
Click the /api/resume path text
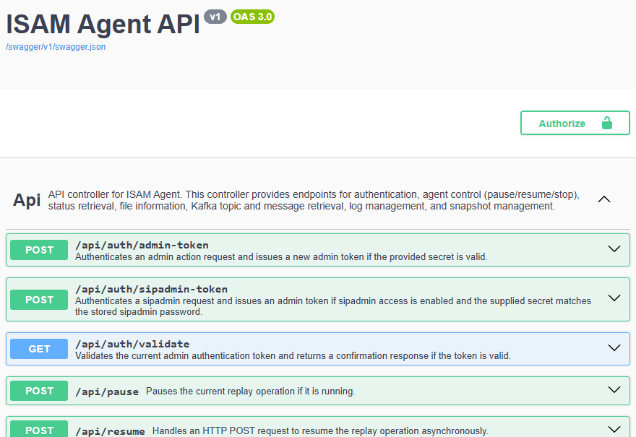(110, 431)
